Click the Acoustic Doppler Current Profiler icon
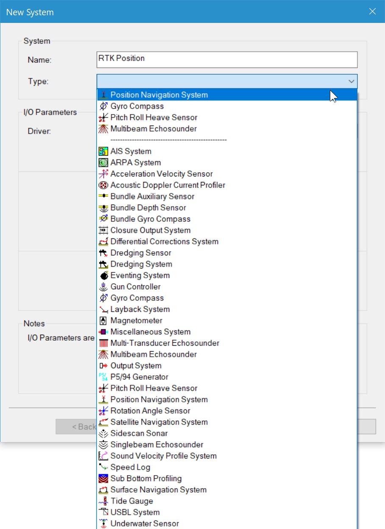This screenshot has width=385, height=529. tap(103, 185)
